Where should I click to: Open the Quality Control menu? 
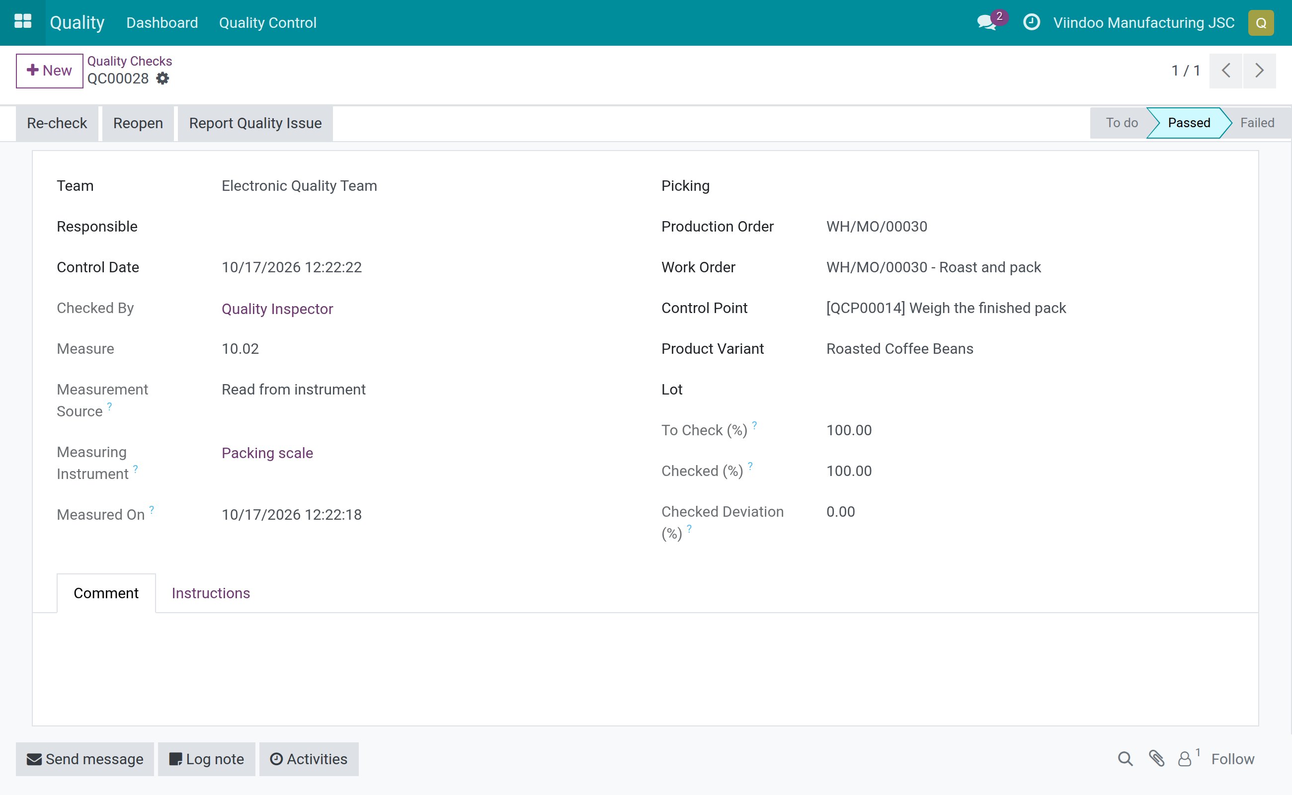268,23
